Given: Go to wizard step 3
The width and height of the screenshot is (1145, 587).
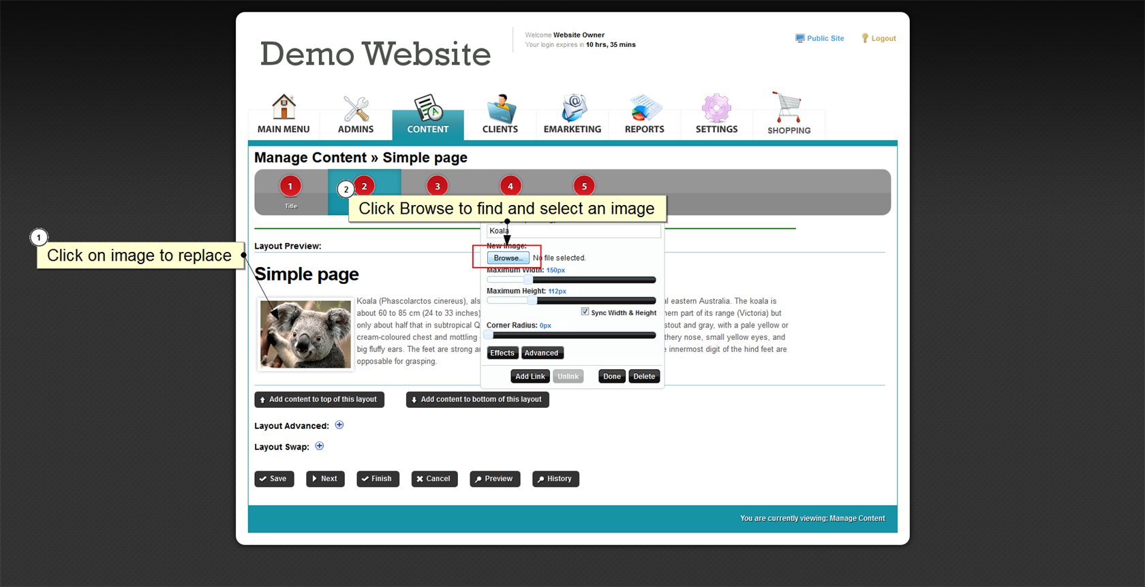Looking at the screenshot, I should 438,186.
